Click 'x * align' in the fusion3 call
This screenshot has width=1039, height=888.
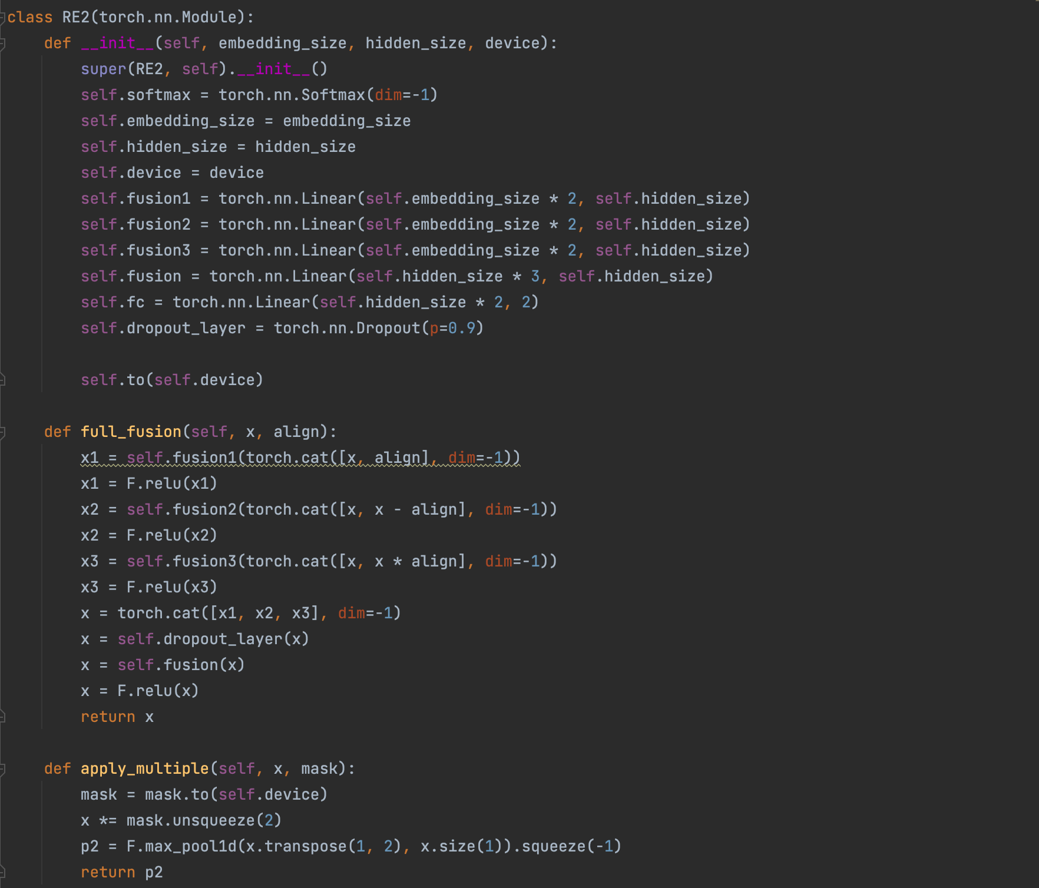coord(416,561)
